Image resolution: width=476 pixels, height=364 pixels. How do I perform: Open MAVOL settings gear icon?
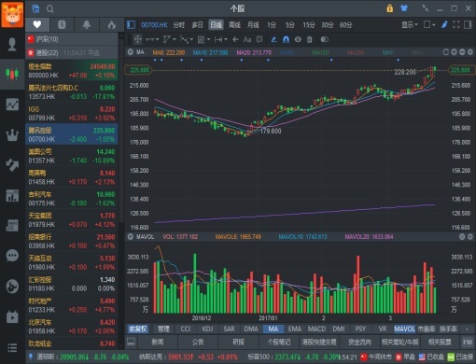pyautogui.click(x=470, y=237)
